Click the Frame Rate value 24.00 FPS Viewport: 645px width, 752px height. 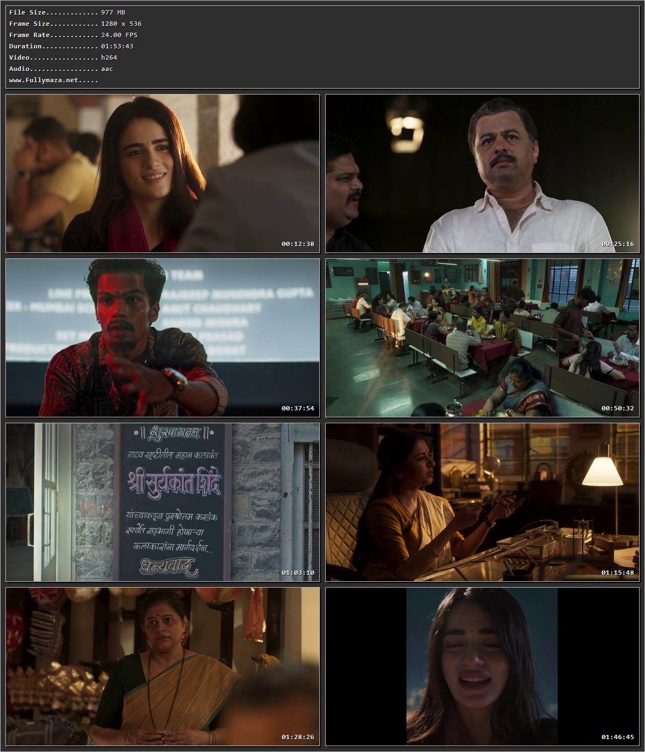[119, 35]
